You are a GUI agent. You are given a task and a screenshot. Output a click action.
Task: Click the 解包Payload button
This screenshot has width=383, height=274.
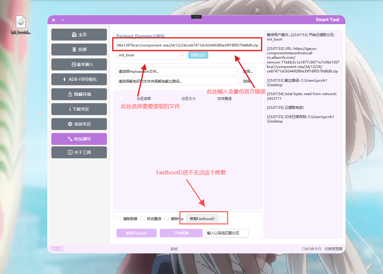[x=136, y=233]
